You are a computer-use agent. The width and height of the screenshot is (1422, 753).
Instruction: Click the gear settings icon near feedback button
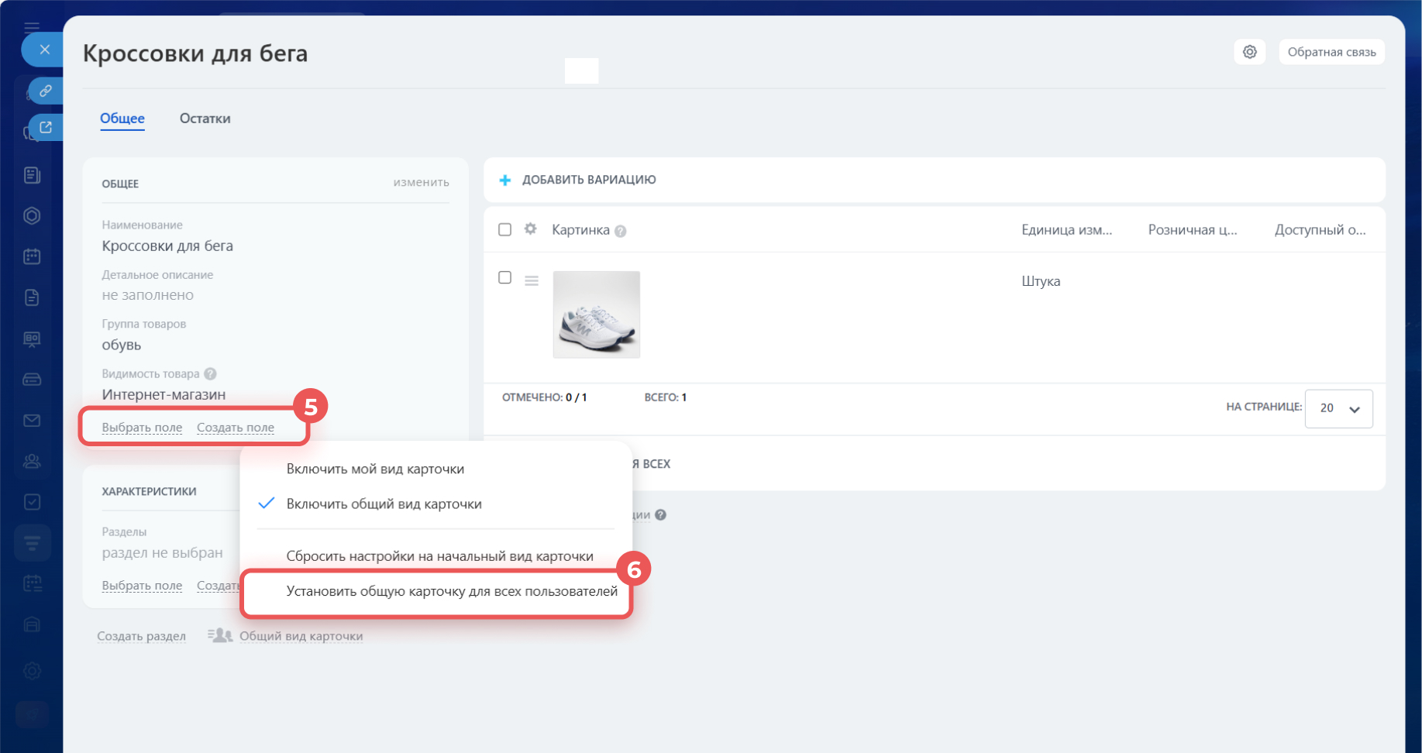tap(1249, 52)
